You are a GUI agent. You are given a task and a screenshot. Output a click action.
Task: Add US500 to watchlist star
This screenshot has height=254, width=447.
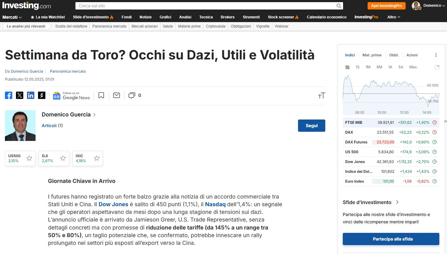29,158
